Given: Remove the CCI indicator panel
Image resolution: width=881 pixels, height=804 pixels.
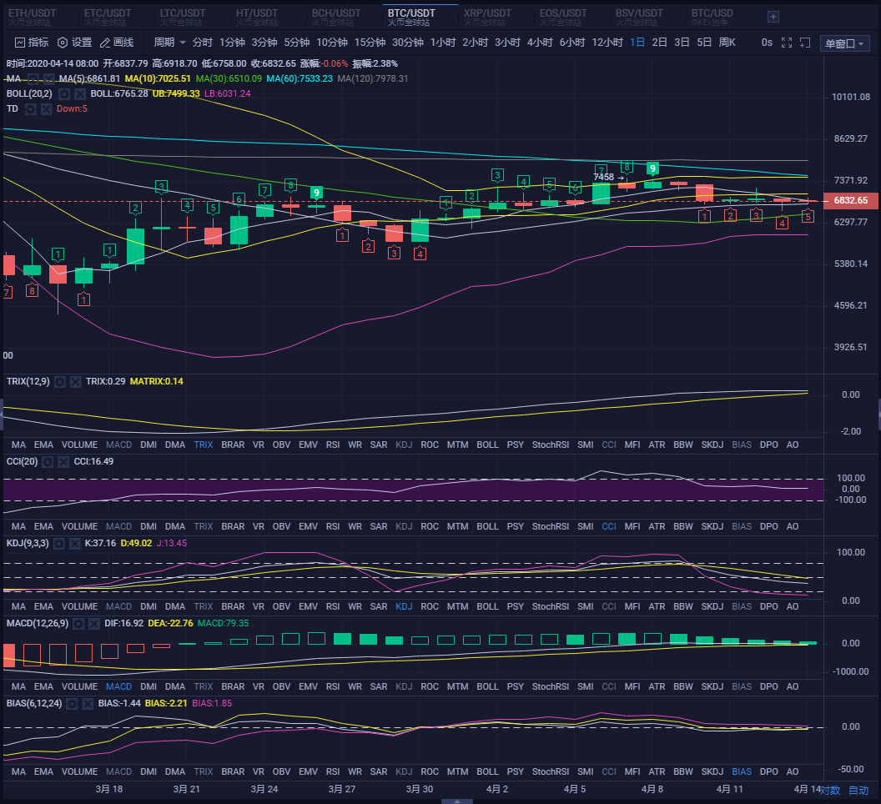Looking at the screenshot, I should pyautogui.click(x=63, y=461).
